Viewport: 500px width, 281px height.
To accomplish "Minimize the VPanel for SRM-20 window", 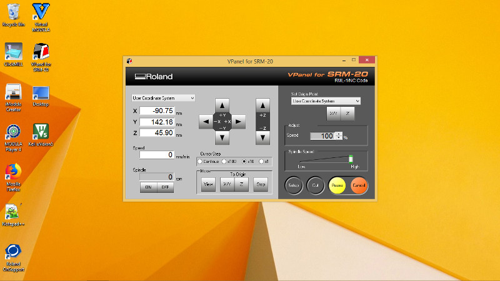I will [x=344, y=60].
